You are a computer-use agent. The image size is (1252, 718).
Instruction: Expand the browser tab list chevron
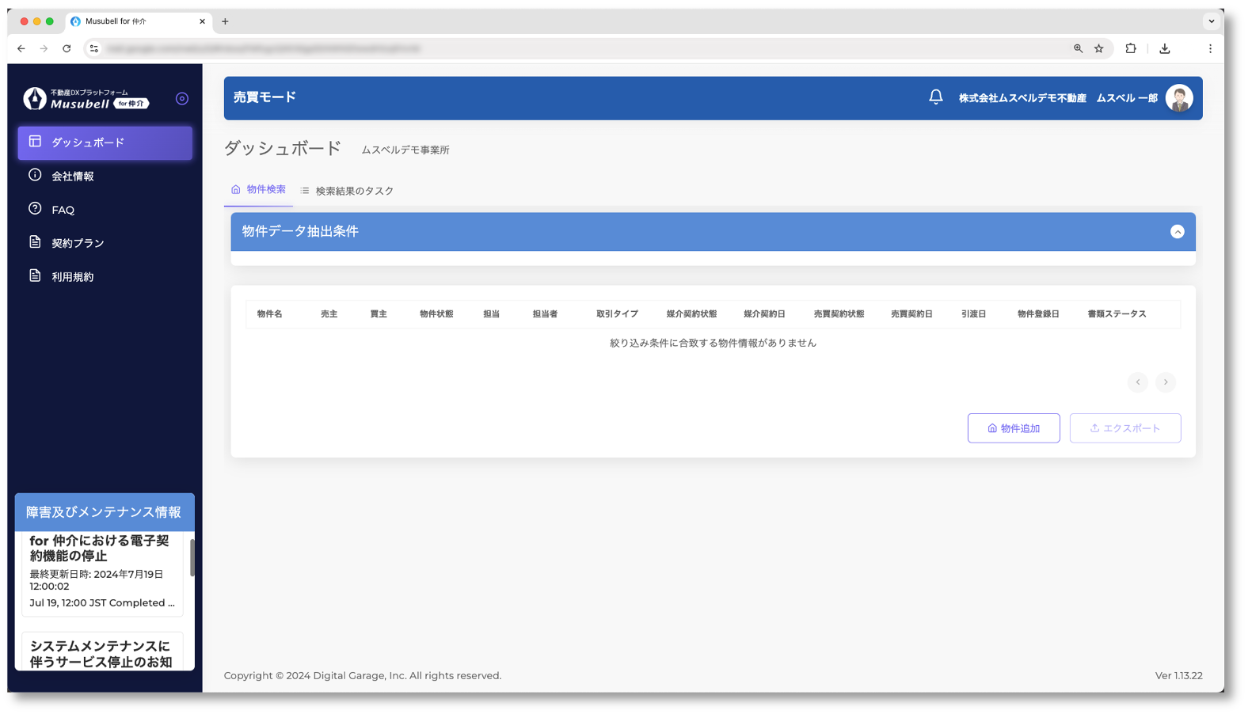1211,21
